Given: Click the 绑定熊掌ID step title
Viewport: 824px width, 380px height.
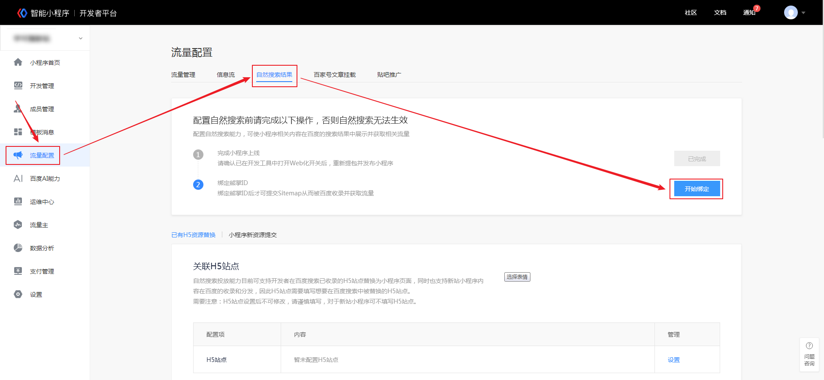Looking at the screenshot, I should [233, 183].
